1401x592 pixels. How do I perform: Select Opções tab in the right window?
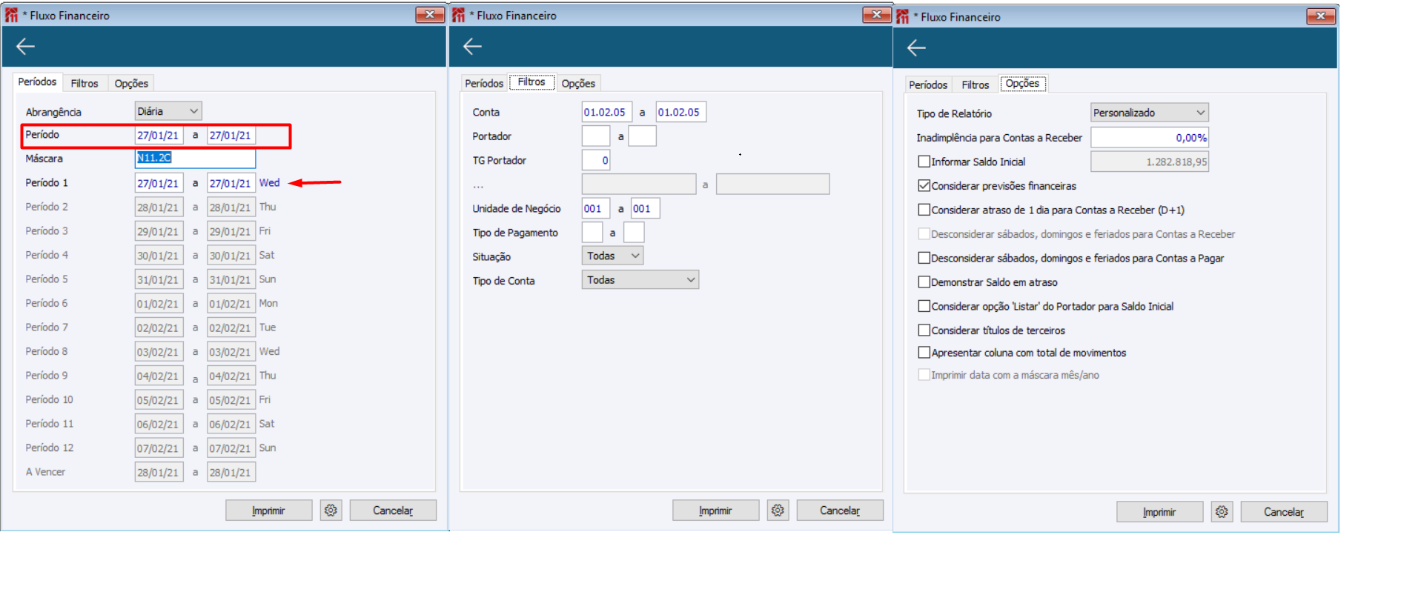coord(1022,84)
